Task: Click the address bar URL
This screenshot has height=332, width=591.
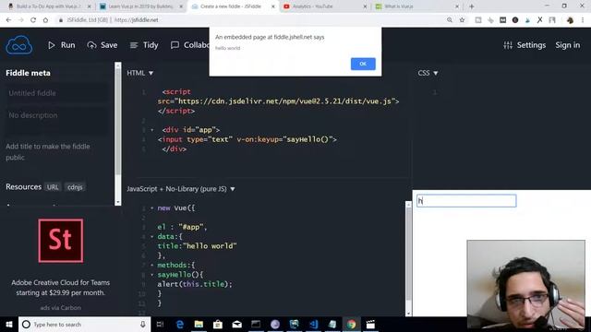Action: [x=137, y=20]
